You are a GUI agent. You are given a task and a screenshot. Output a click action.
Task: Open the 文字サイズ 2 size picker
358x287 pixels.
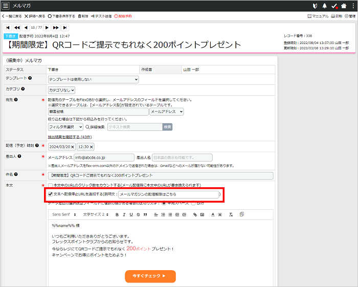point(96,214)
